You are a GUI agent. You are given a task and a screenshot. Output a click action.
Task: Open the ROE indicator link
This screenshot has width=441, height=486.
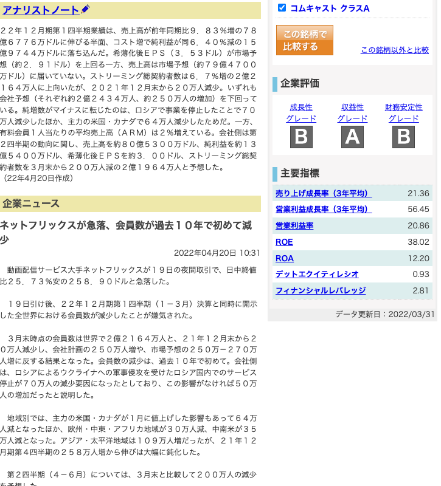[x=284, y=242]
